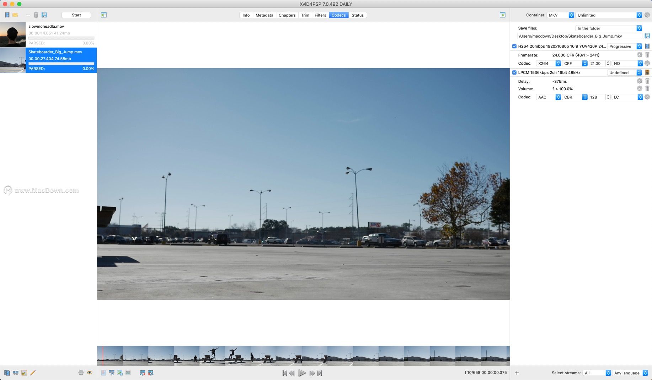Switch to the Info tab
Viewport: 652px width, 380px height.
[246, 15]
